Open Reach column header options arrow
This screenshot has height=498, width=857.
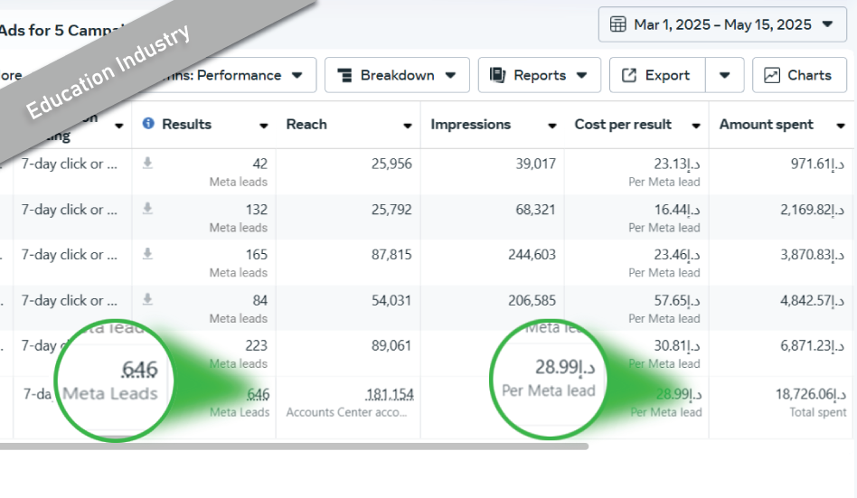pos(408,126)
